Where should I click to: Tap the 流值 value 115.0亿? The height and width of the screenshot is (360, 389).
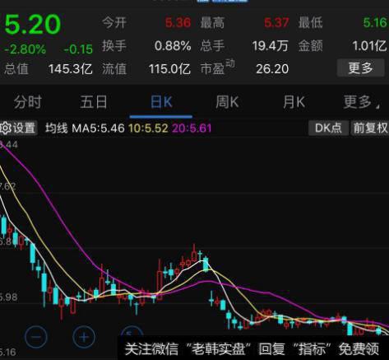[x=169, y=69]
